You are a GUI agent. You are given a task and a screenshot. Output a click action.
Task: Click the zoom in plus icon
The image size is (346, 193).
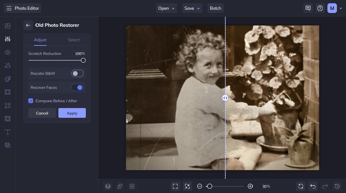250,186
